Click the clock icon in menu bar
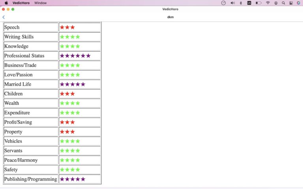Screen dimensions: 303x189 (x=223, y=3)
